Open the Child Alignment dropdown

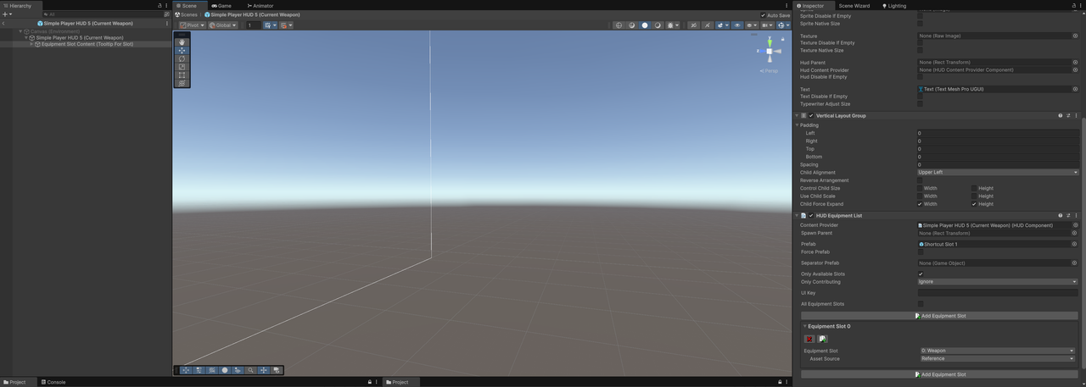(998, 172)
